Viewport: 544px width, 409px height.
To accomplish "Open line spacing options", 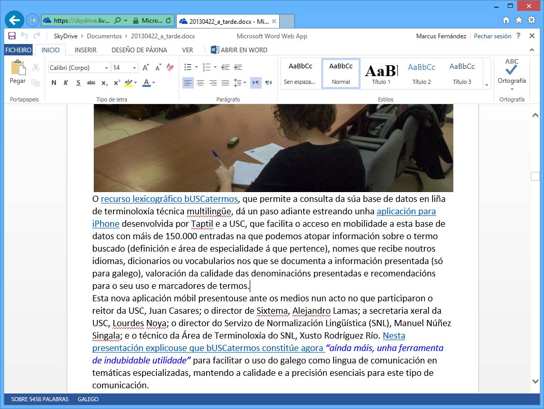I will tap(240, 82).
